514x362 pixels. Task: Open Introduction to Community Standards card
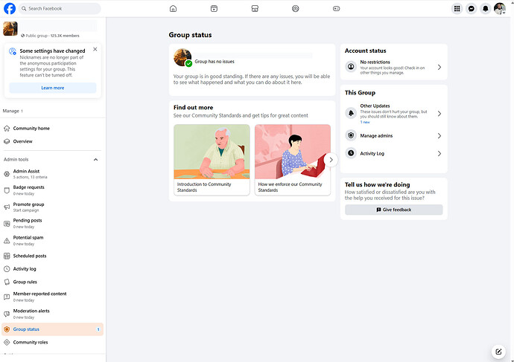[212, 160]
